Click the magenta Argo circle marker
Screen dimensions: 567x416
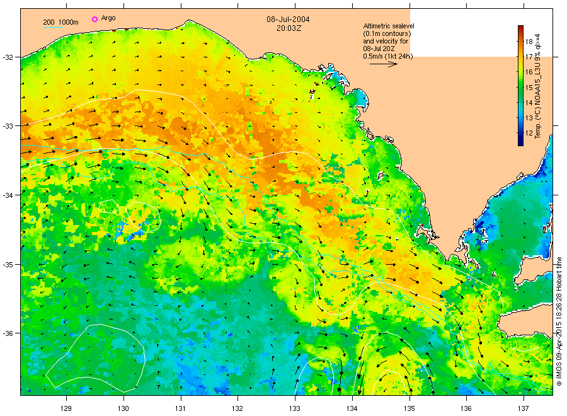(x=94, y=19)
